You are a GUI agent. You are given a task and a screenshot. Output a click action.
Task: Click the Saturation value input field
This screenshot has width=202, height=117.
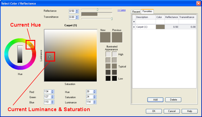[90, 97]
